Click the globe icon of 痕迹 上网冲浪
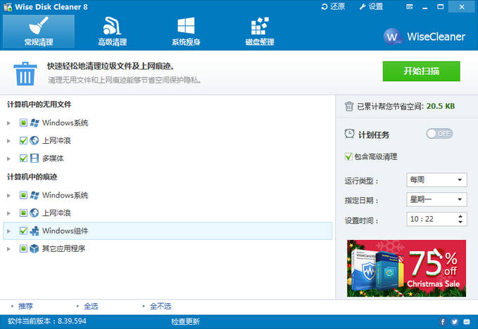The image size is (478, 329). point(34,213)
